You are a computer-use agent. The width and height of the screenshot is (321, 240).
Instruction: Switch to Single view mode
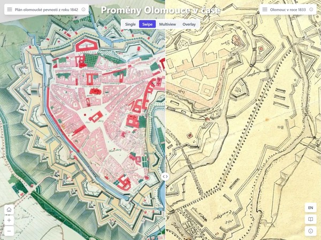click(130, 25)
